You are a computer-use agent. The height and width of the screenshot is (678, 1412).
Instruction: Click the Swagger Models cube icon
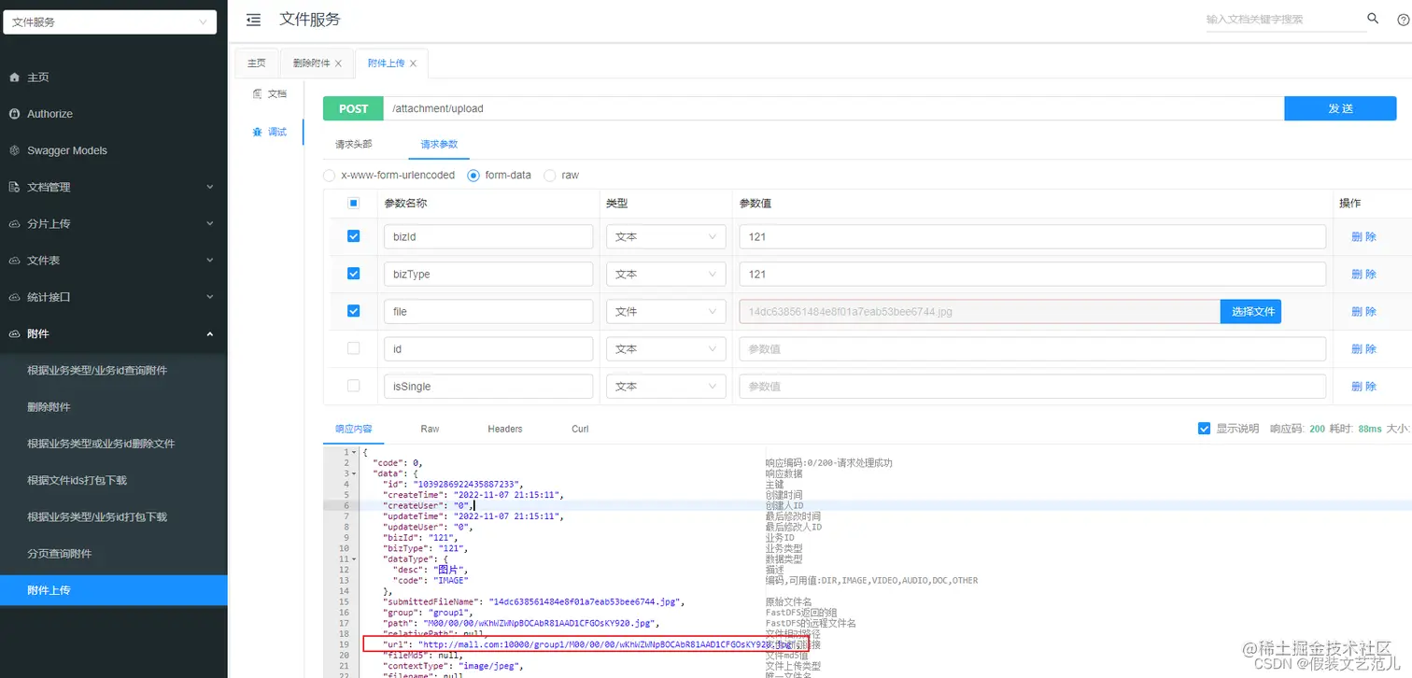14,150
